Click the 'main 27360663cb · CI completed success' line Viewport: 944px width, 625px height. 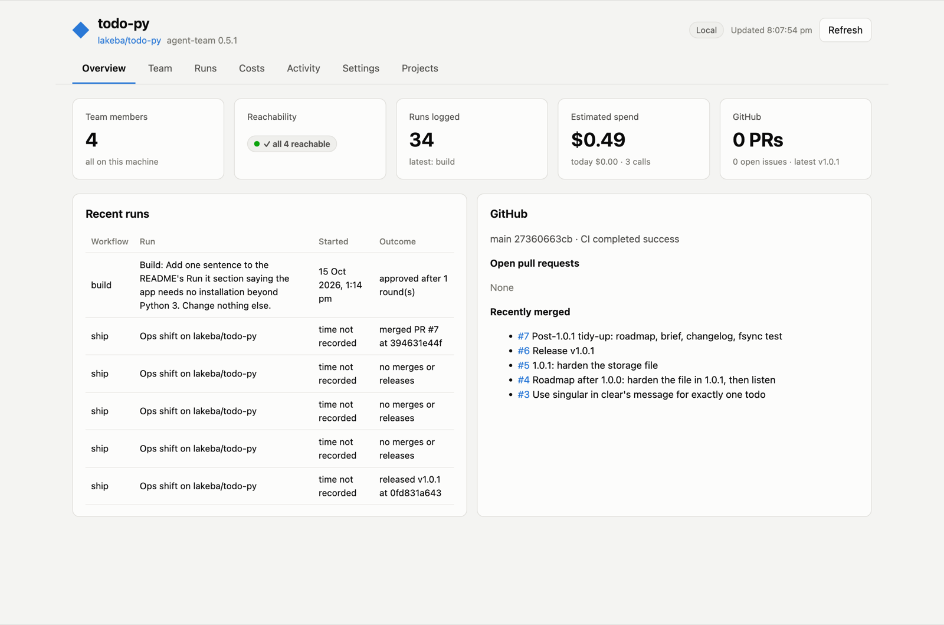point(584,239)
